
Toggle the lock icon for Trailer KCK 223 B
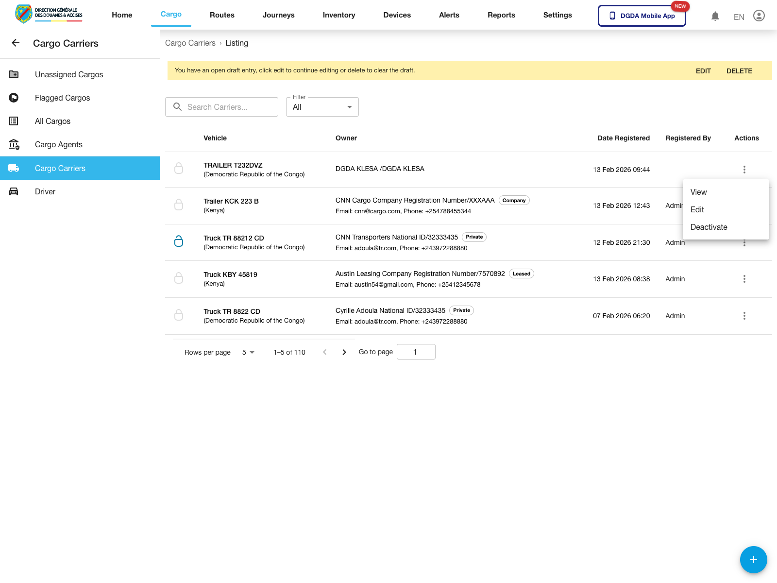coord(179,205)
